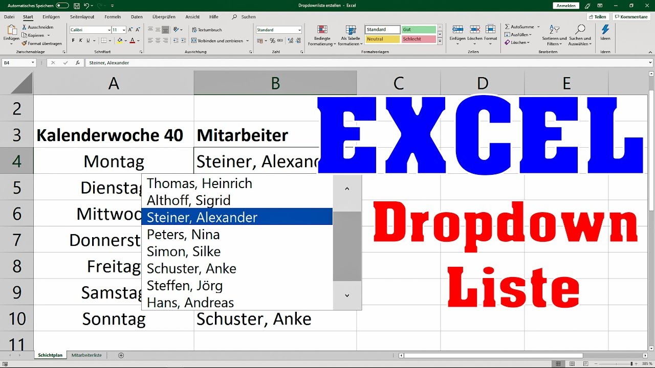
Task: Apply the Schlecht cell style
Action: tap(419, 39)
